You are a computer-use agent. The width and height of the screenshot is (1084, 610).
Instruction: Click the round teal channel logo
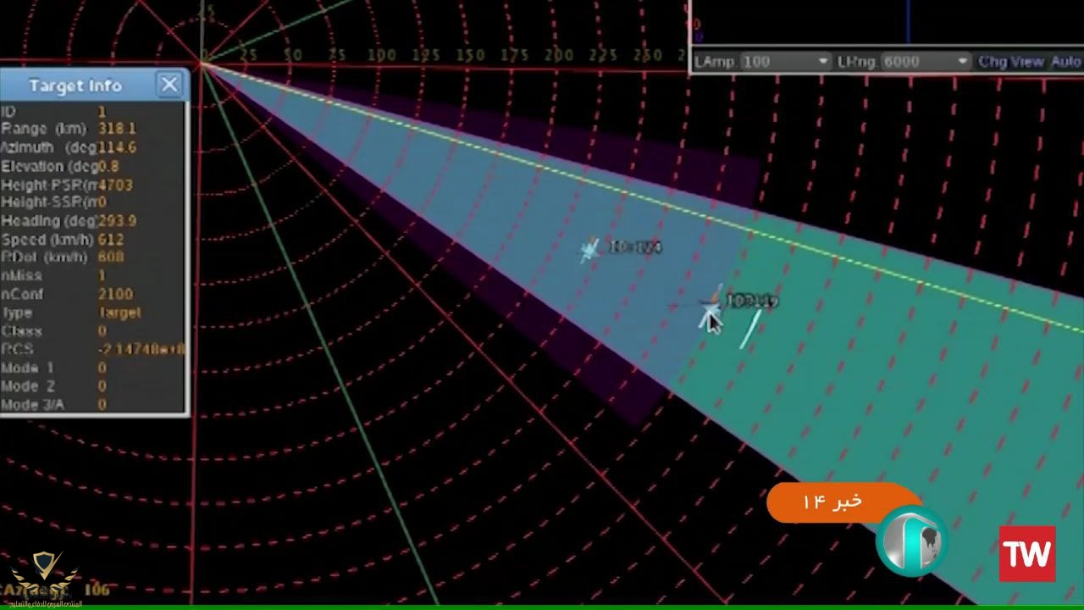click(911, 542)
